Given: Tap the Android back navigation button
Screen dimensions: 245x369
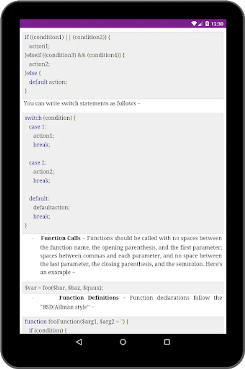Looking at the screenshot, I should pos(79,342).
